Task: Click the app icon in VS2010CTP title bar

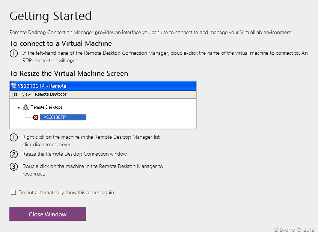Action: [x=14, y=85]
